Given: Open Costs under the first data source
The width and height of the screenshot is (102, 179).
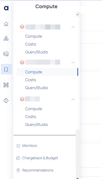Looking at the screenshot, I should click(x=31, y=44).
